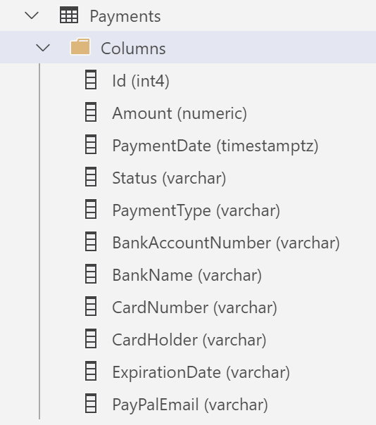Viewport: 376px width, 425px height.
Task: Click the Columns folder icon
Action: [80, 46]
